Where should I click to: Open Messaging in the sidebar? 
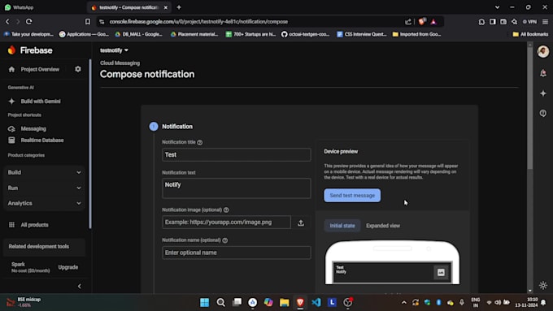[x=33, y=128]
